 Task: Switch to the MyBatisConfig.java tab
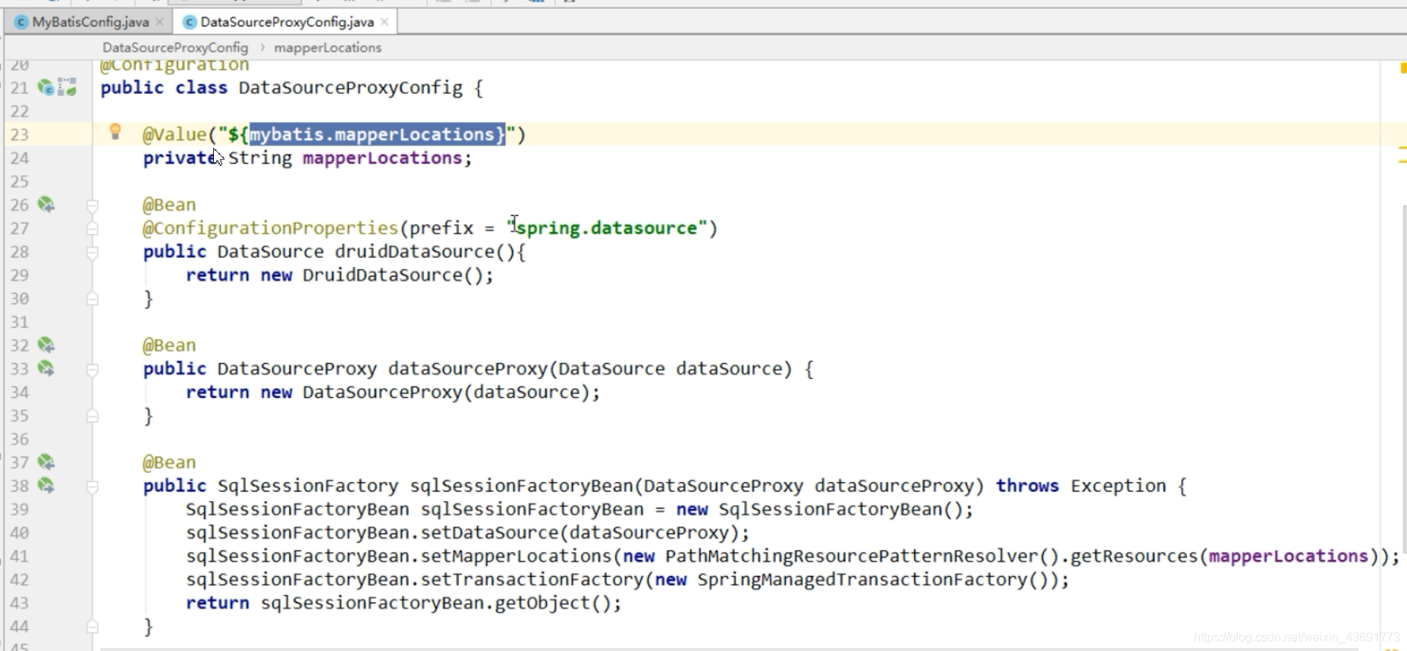click(90, 22)
